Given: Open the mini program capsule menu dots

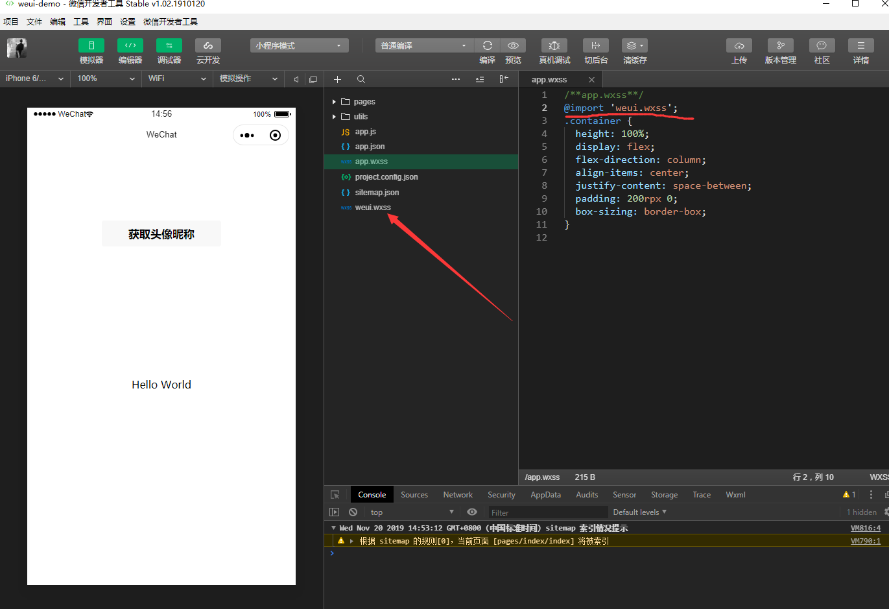Looking at the screenshot, I should [x=247, y=136].
